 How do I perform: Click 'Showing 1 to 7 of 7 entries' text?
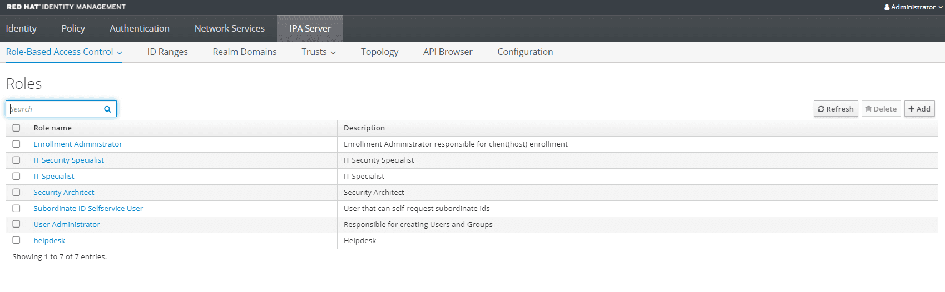[60, 256]
